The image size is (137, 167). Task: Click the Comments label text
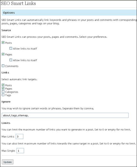12,66
